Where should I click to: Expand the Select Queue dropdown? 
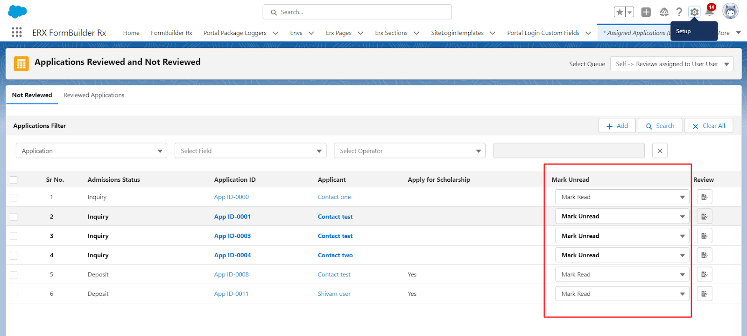[671, 64]
